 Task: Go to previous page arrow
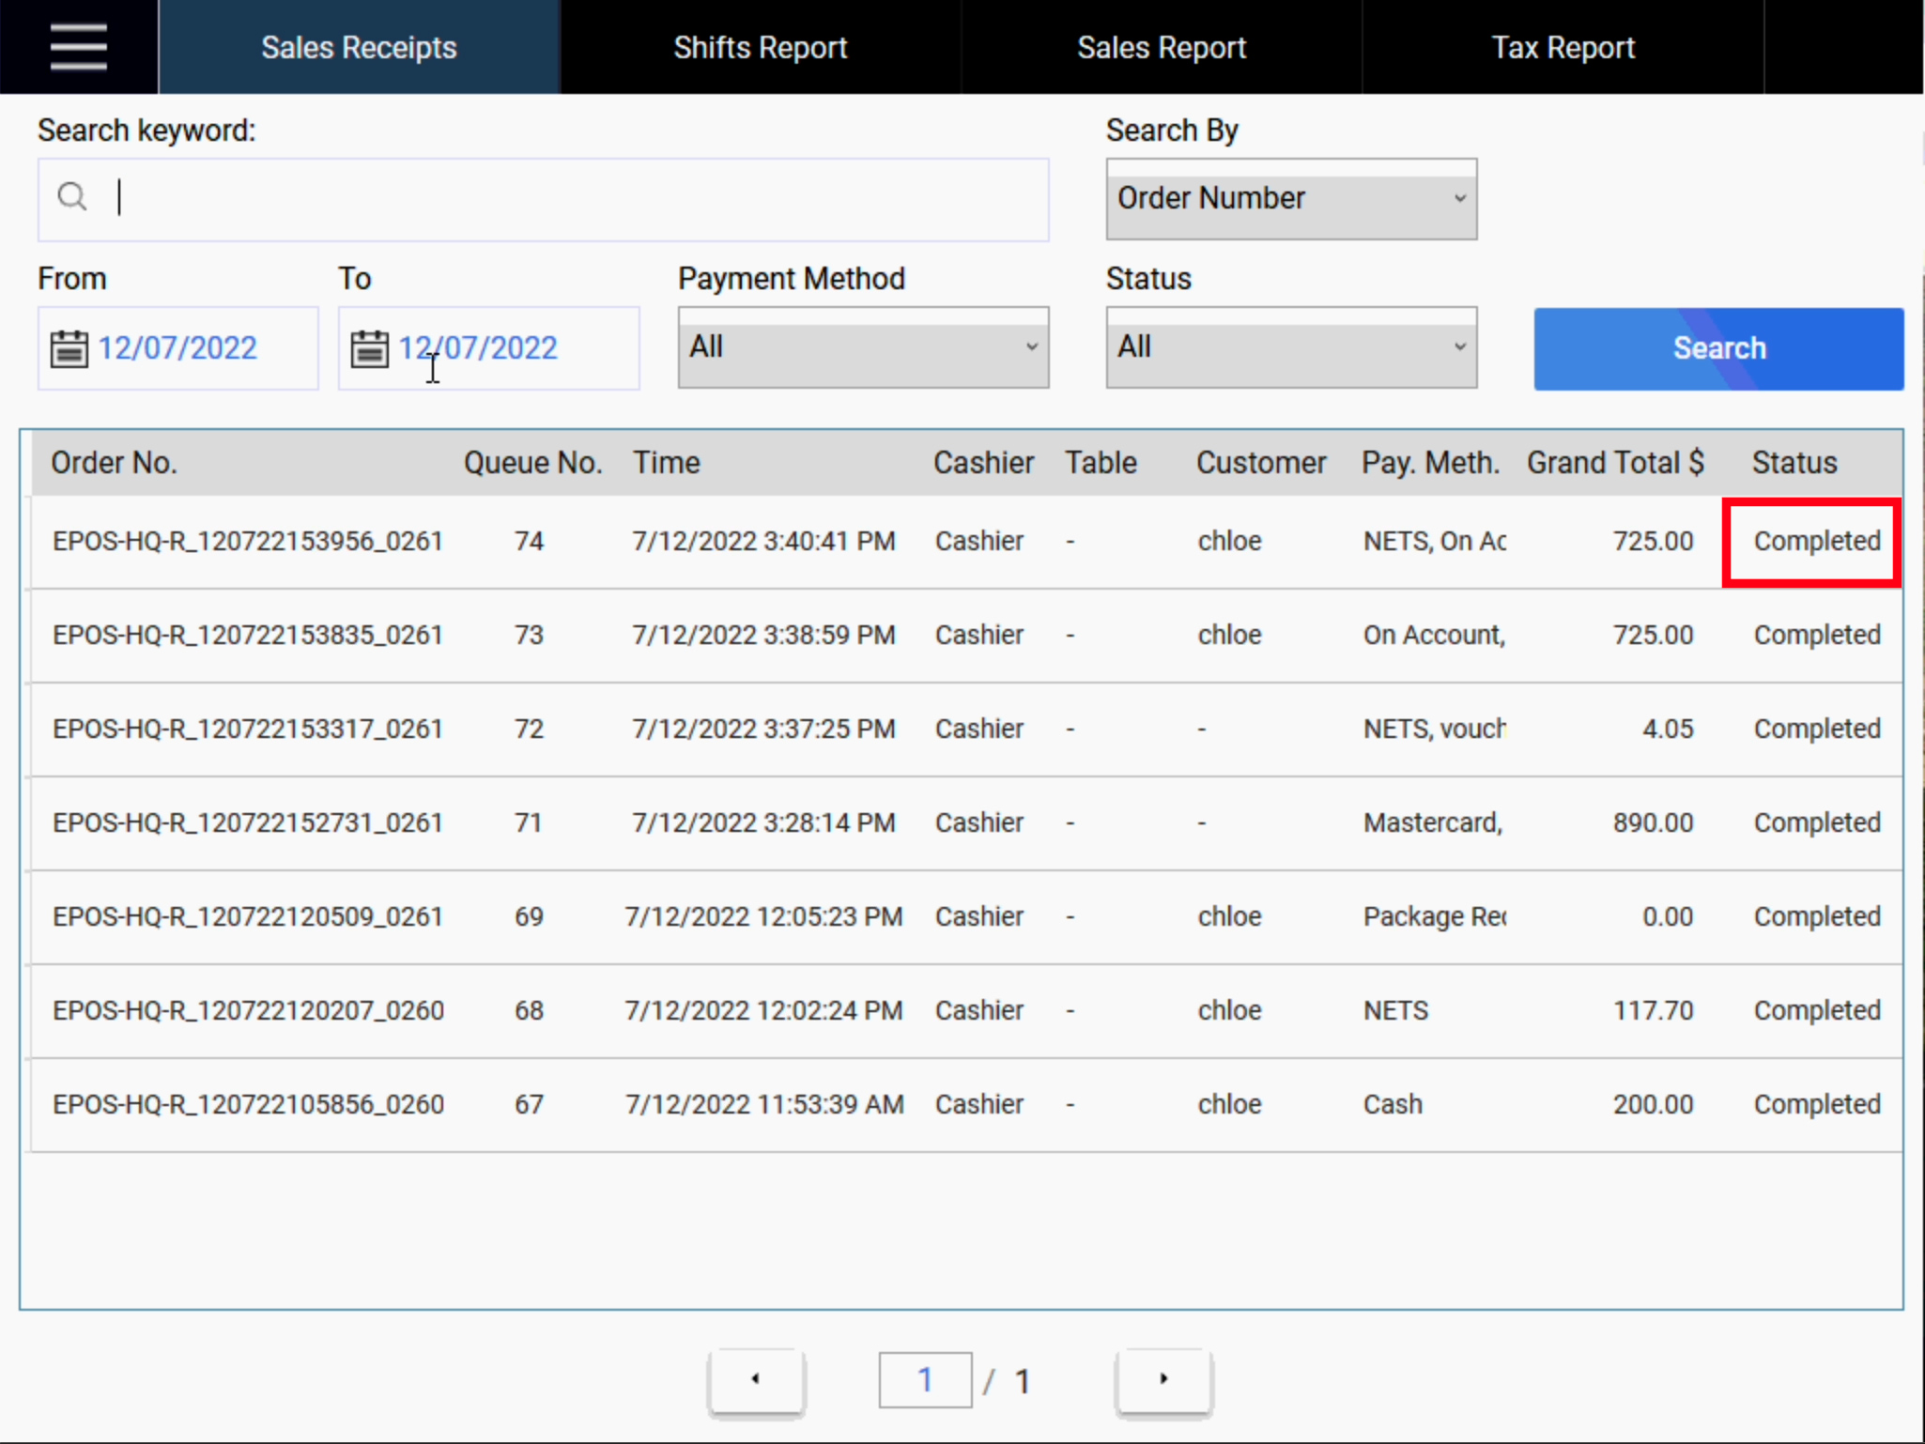point(756,1379)
